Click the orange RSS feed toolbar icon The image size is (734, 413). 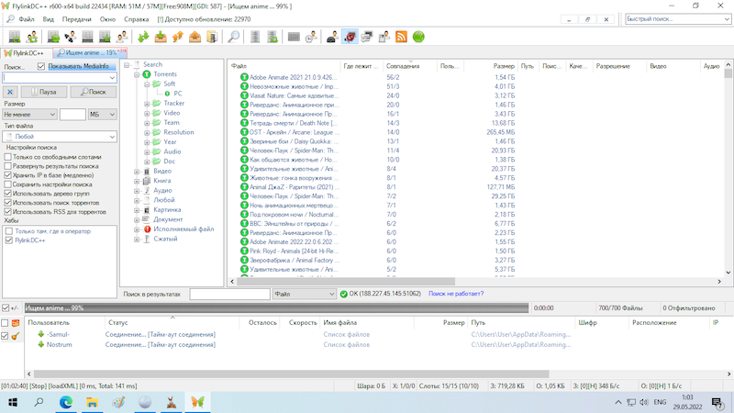click(401, 37)
